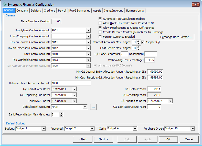This screenshot has height=146, width=202.
Task: Increase Bank Reconciliation Max Matches
Action: pyautogui.click(x=61, y=113)
